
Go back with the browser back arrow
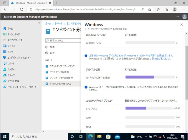pyautogui.click(x=6, y=9)
